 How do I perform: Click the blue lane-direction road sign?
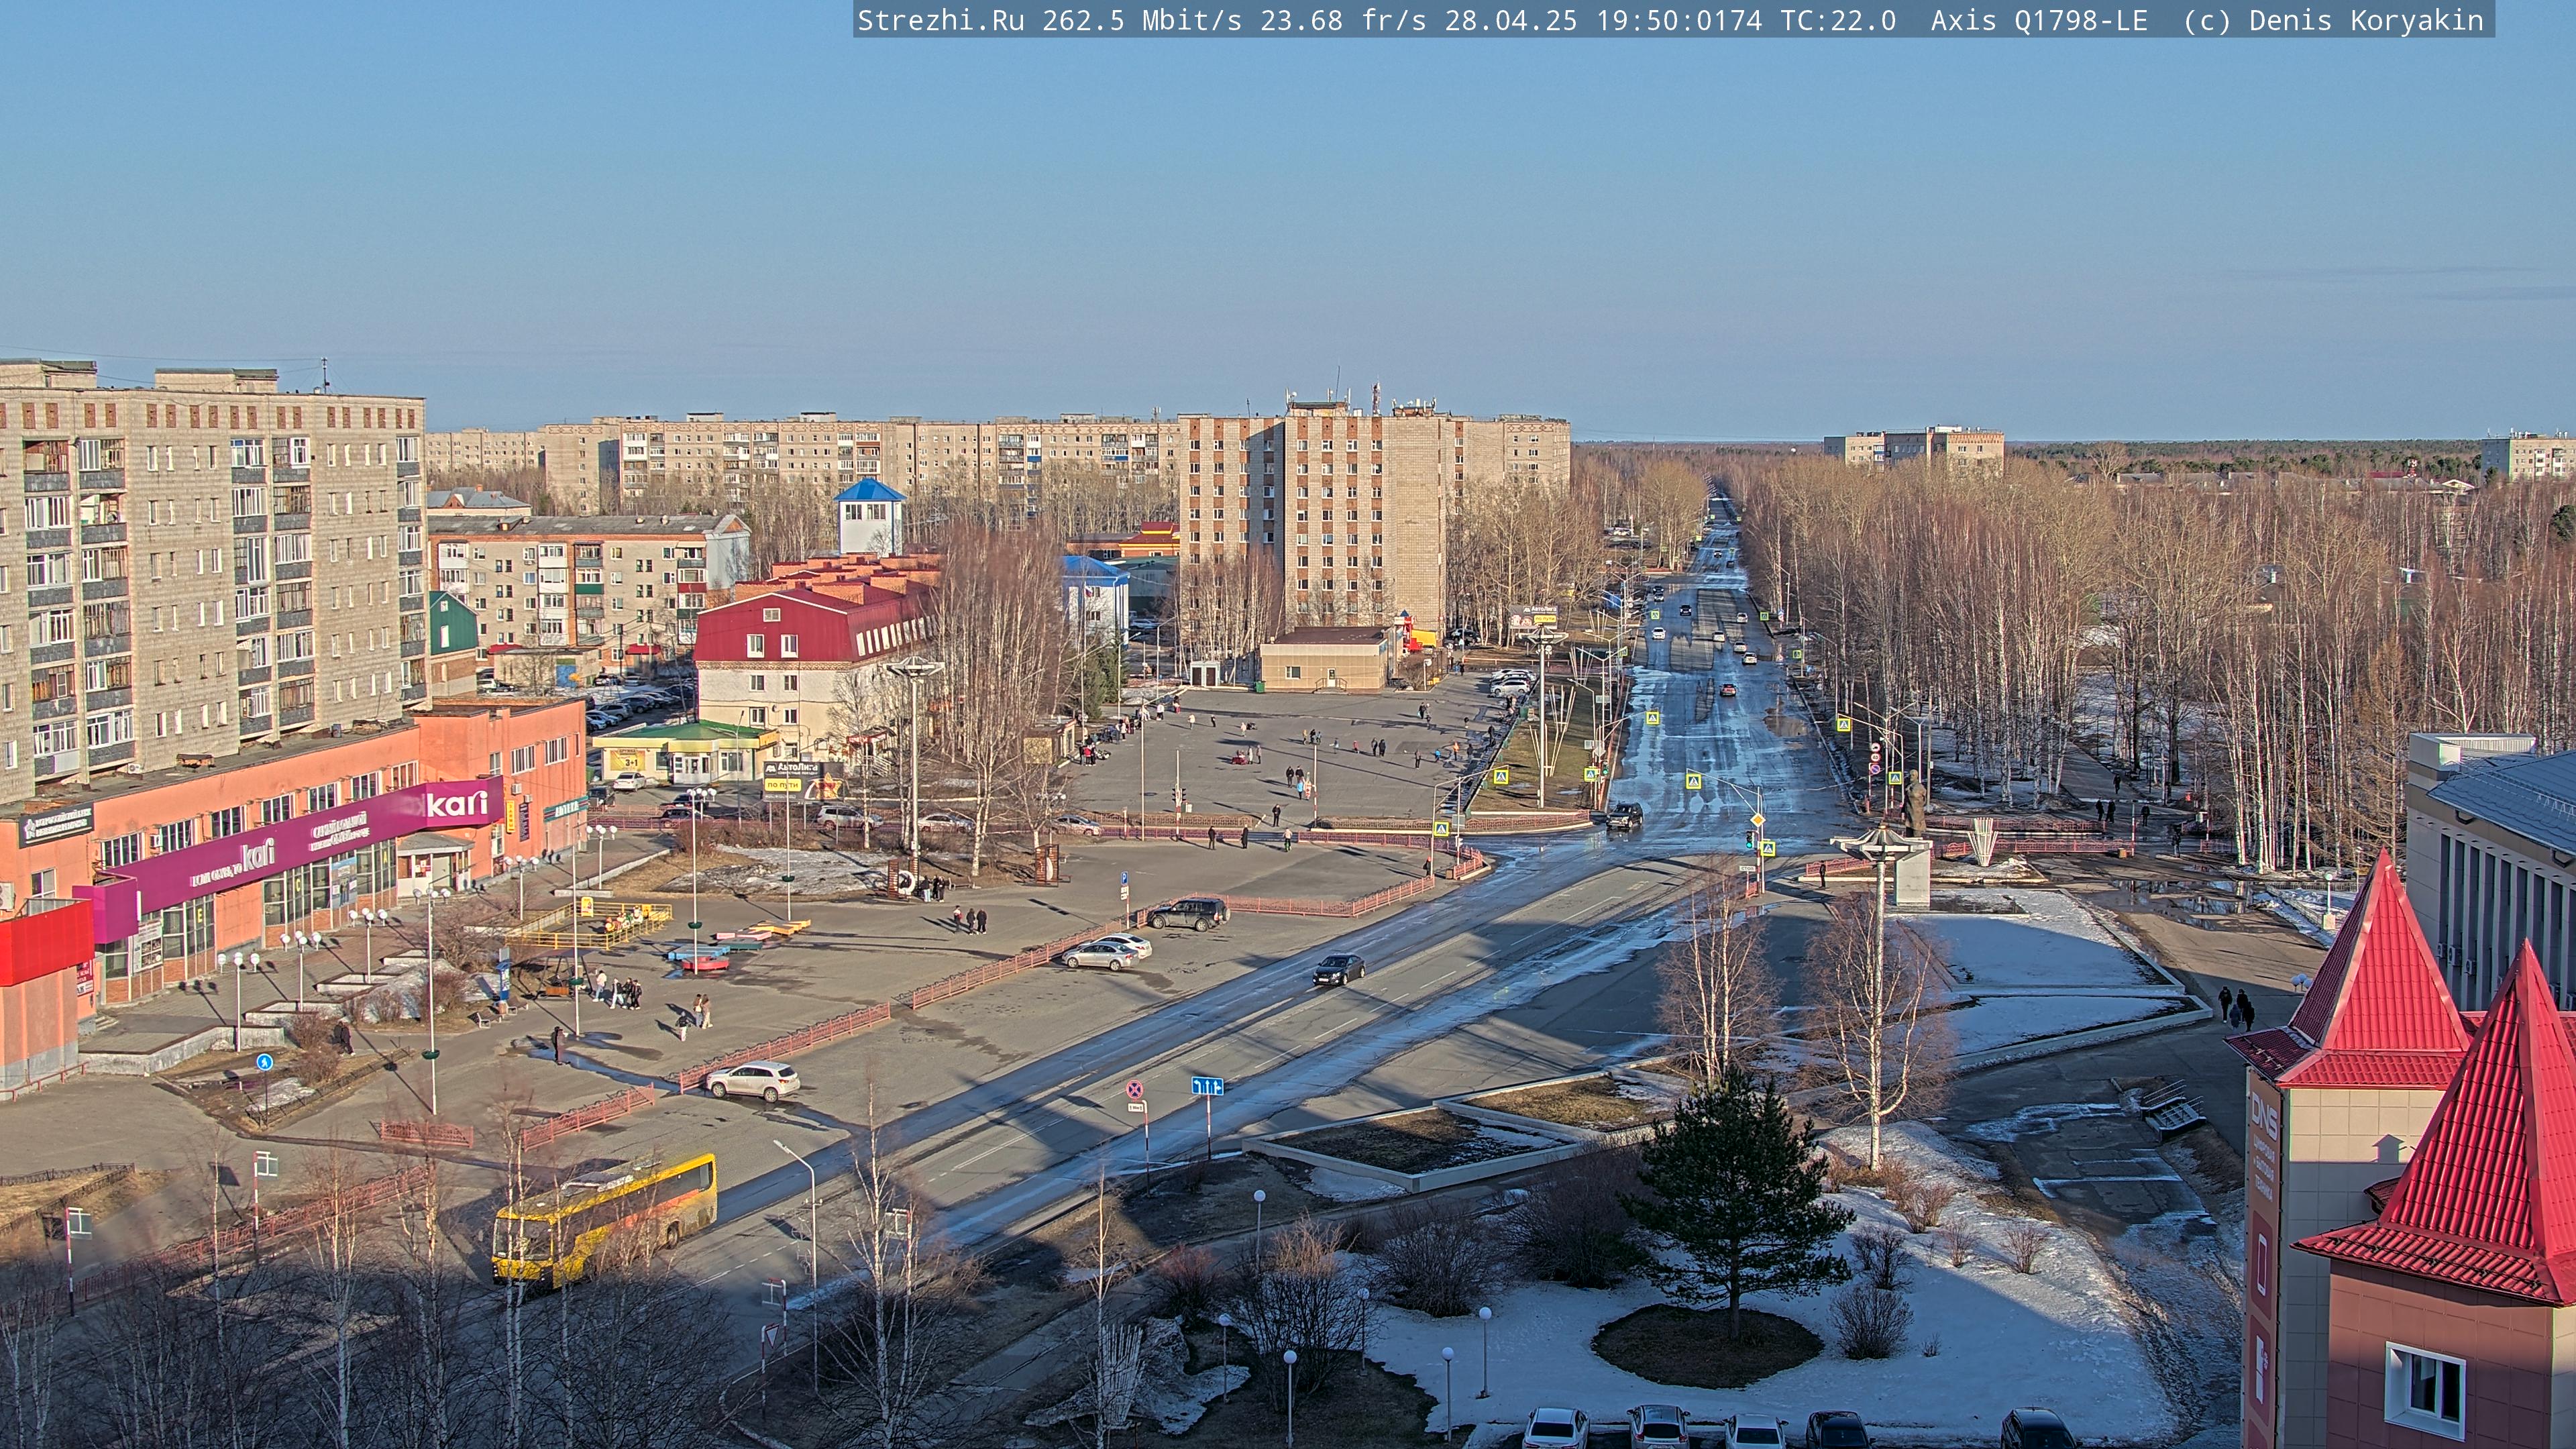coord(1207,1086)
